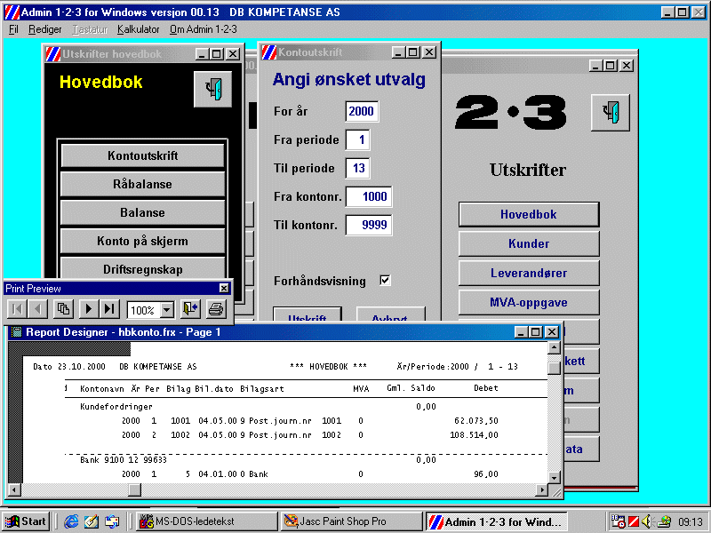Switch to Jasc Paint Shop Pro taskbar button
The image size is (711, 533).
(x=351, y=521)
